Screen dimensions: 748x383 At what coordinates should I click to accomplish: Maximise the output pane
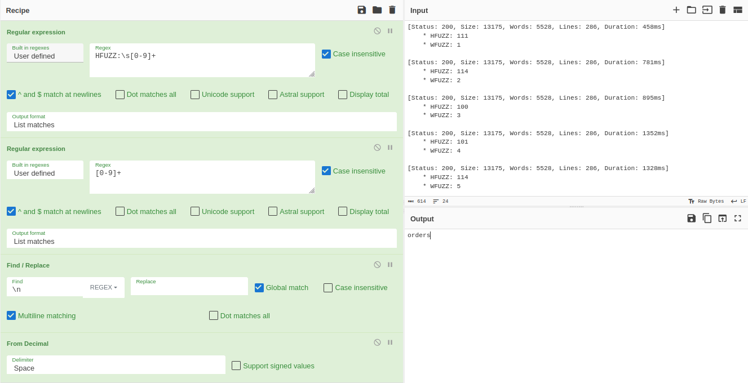point(738,218)
